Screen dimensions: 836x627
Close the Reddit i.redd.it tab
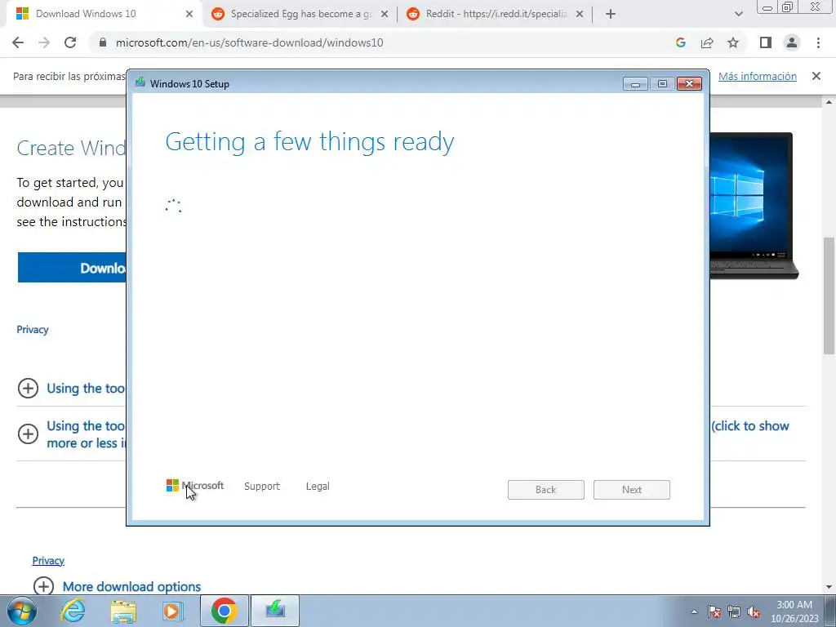(580, 14)
